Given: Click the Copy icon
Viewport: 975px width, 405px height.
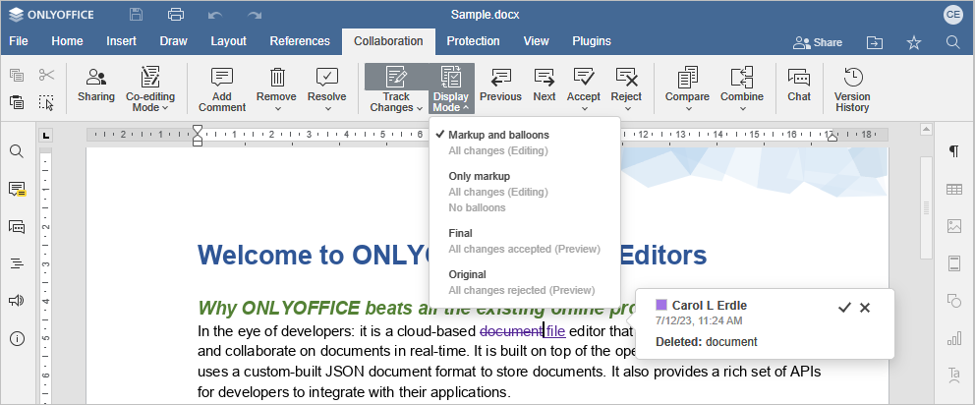Looking at the screenshot, I should point(17,76).
